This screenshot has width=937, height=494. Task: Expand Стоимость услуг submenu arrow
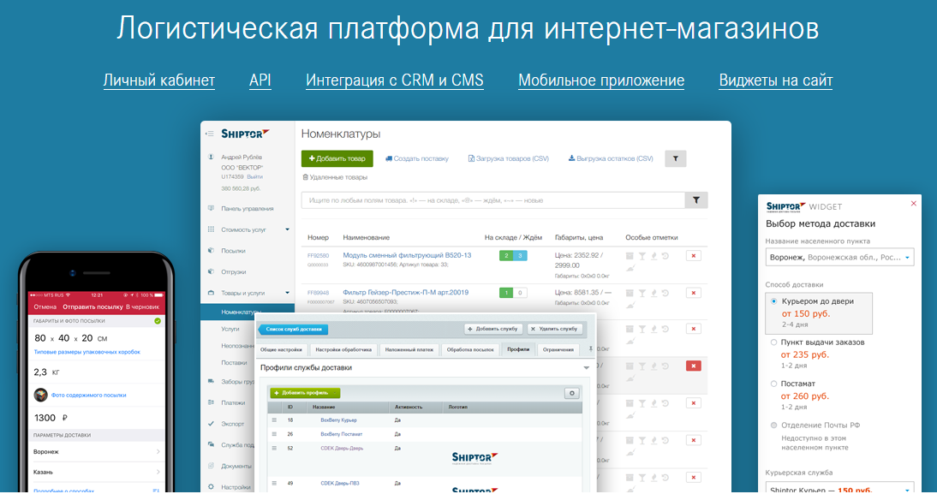click(288, 229)
